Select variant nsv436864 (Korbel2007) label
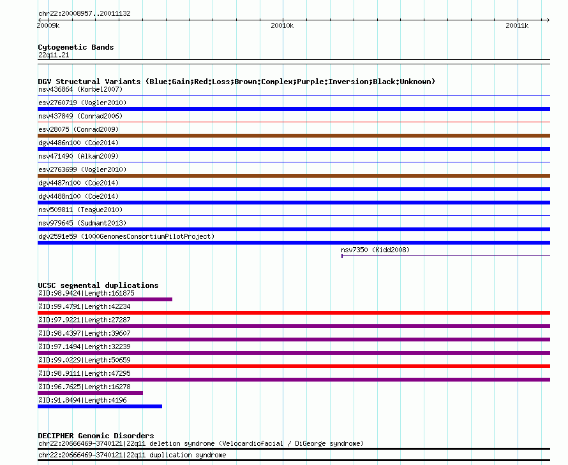The image size is (568, 465). pyautogui.click(x=80, y=89)
